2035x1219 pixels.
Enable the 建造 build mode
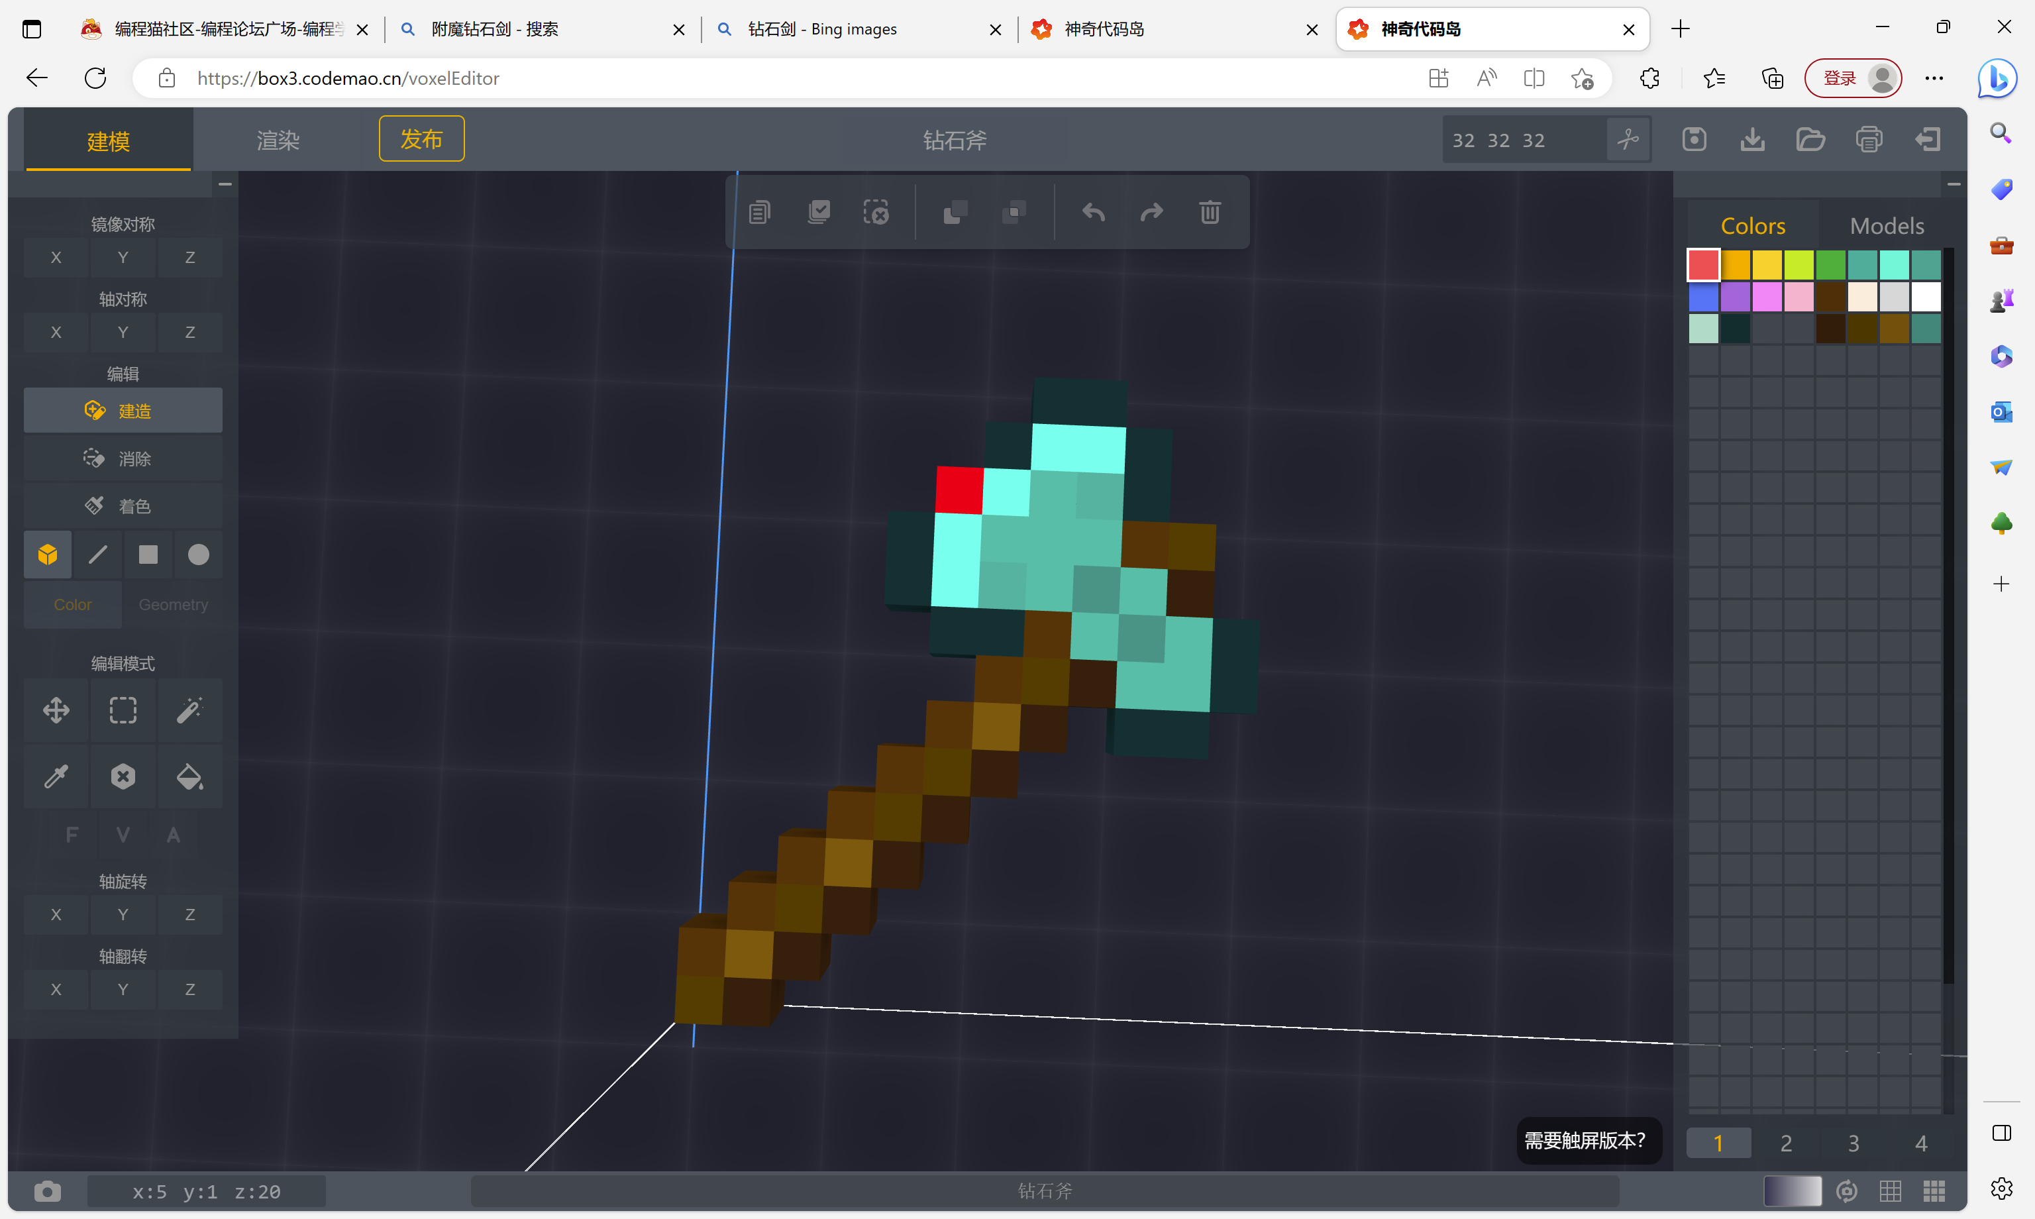click(123, 411)
